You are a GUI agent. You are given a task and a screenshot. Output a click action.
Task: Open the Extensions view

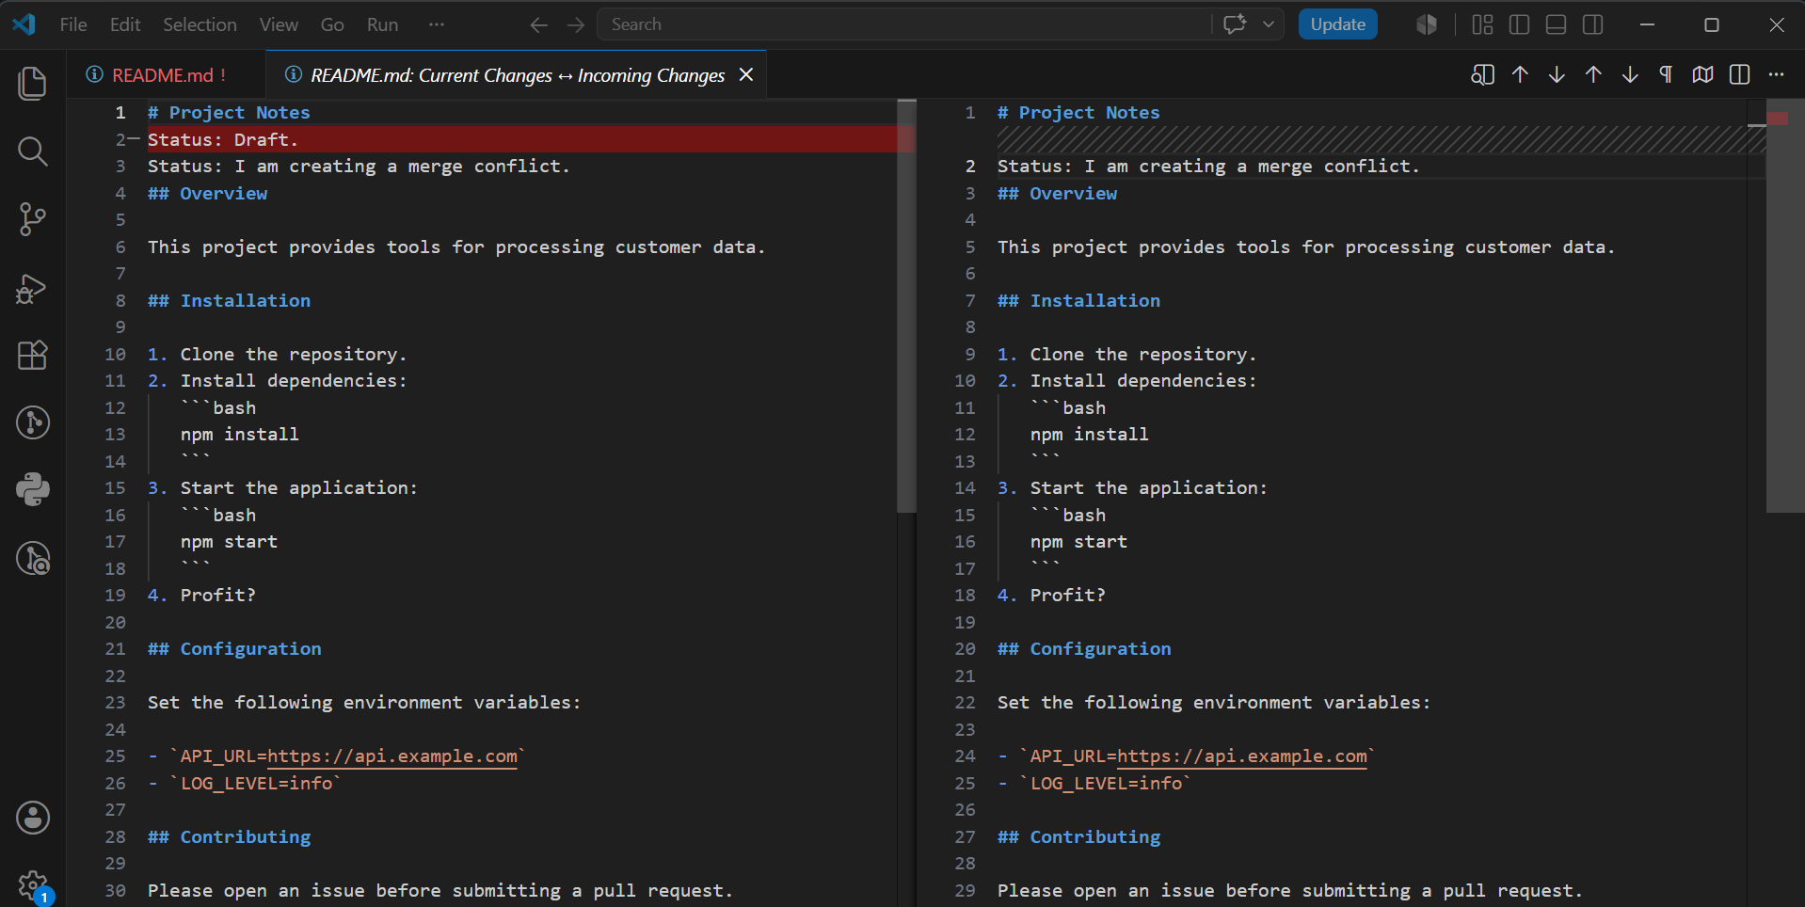click(x=33, y=355)
